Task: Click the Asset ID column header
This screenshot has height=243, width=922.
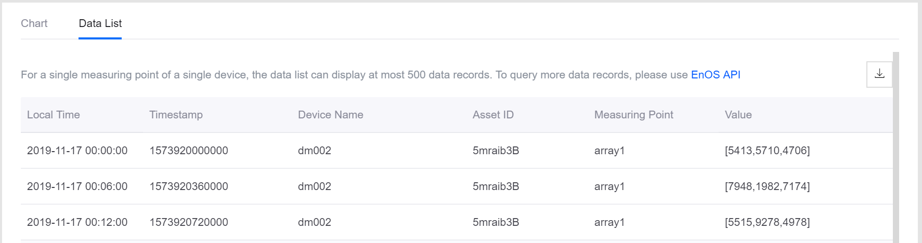Action: click(x=493, y=115)
